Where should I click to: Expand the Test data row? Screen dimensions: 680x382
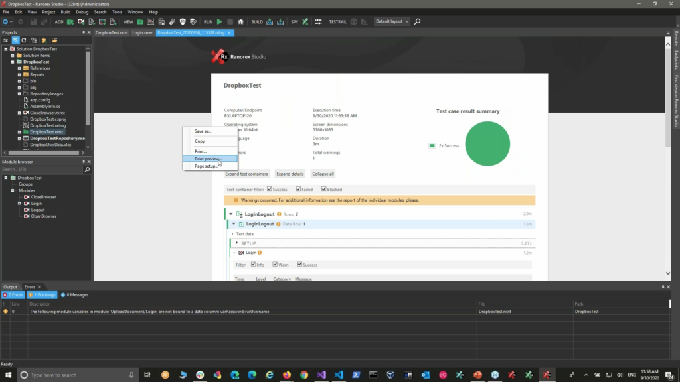point(232,234)
